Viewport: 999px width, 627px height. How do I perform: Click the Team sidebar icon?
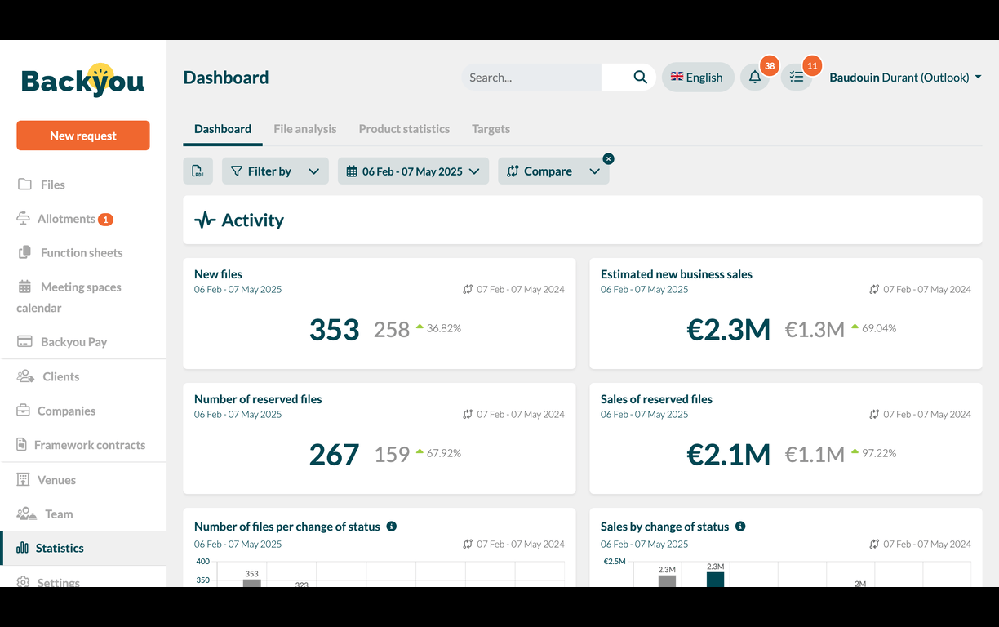(x=27, y=514)
